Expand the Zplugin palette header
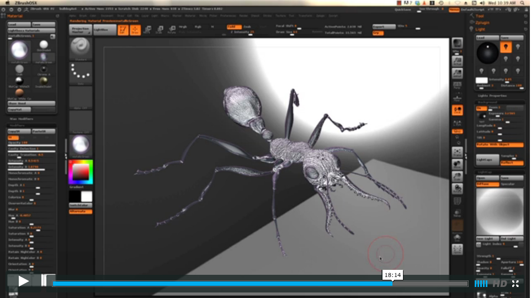The image size is (531, 298). pos(482,23)
